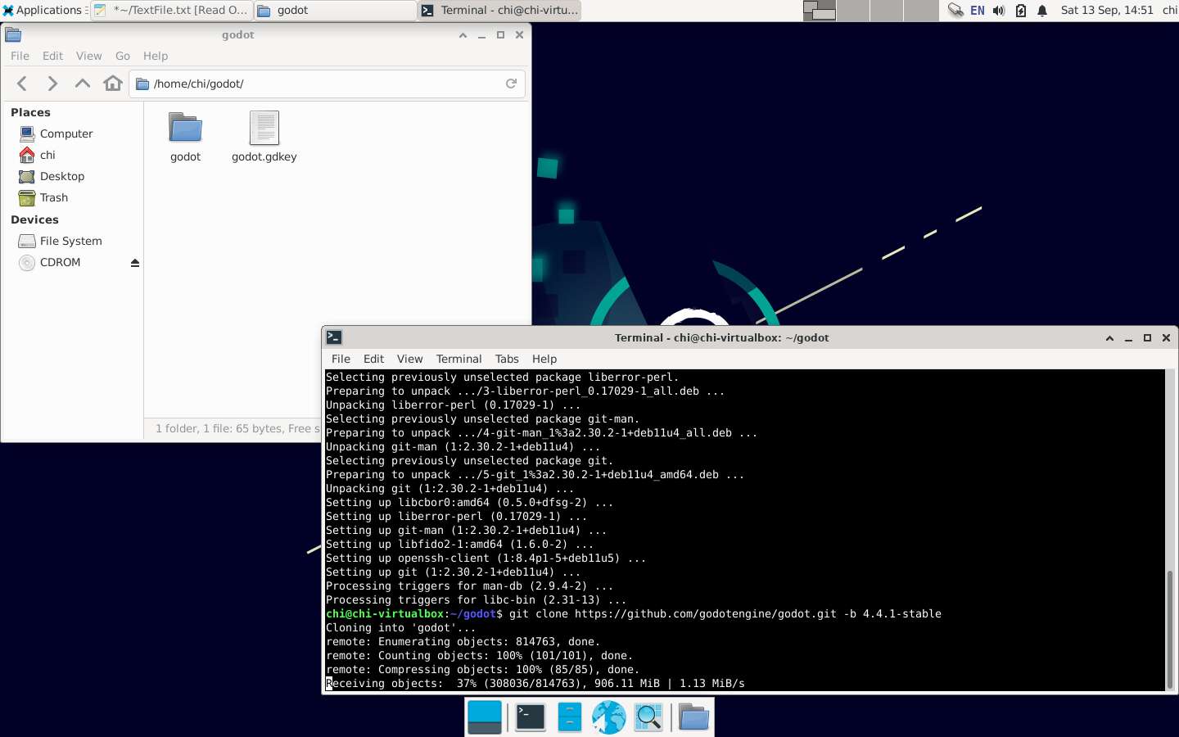Click the terminal window icon in its titlebar
This screenshot has width=1179, height=737.
(x=334, y=337)
